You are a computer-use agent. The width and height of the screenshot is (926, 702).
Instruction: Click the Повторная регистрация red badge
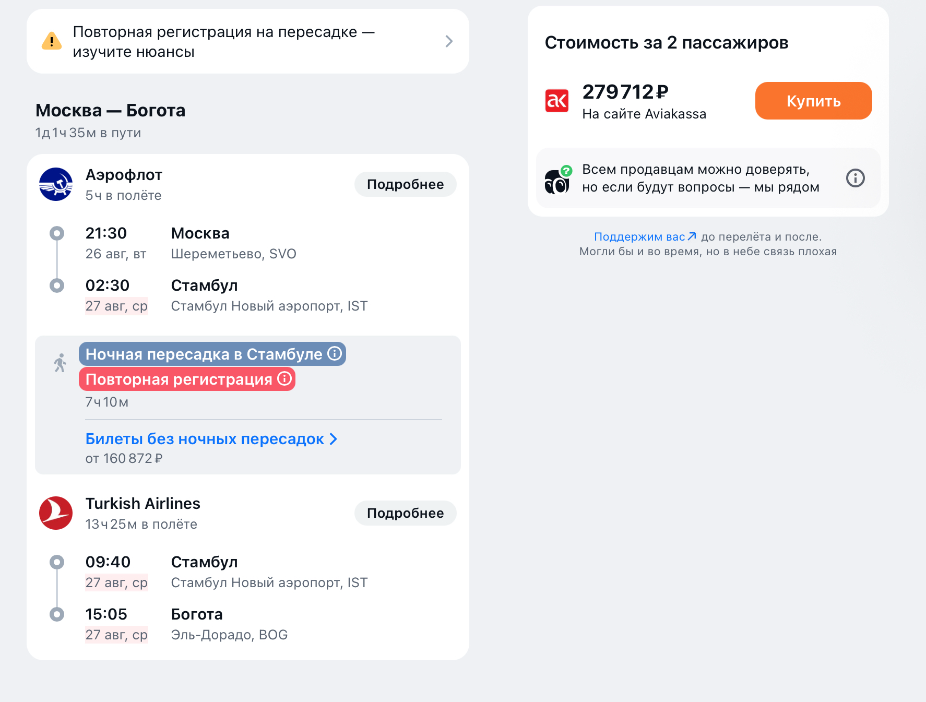tap(179, 379)
